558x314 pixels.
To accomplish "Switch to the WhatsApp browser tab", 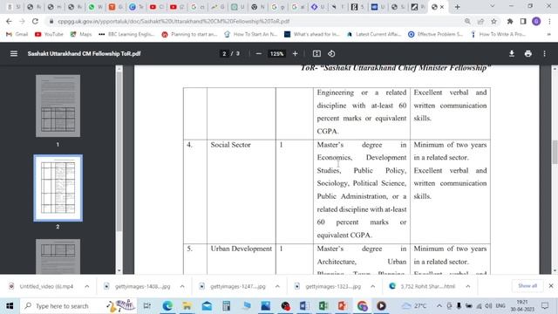I will [95, 7].
